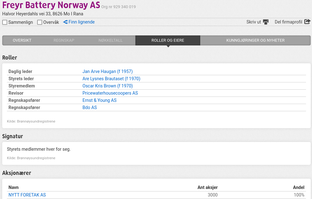Tick the Overvåk checkbox

click(40, 22)
